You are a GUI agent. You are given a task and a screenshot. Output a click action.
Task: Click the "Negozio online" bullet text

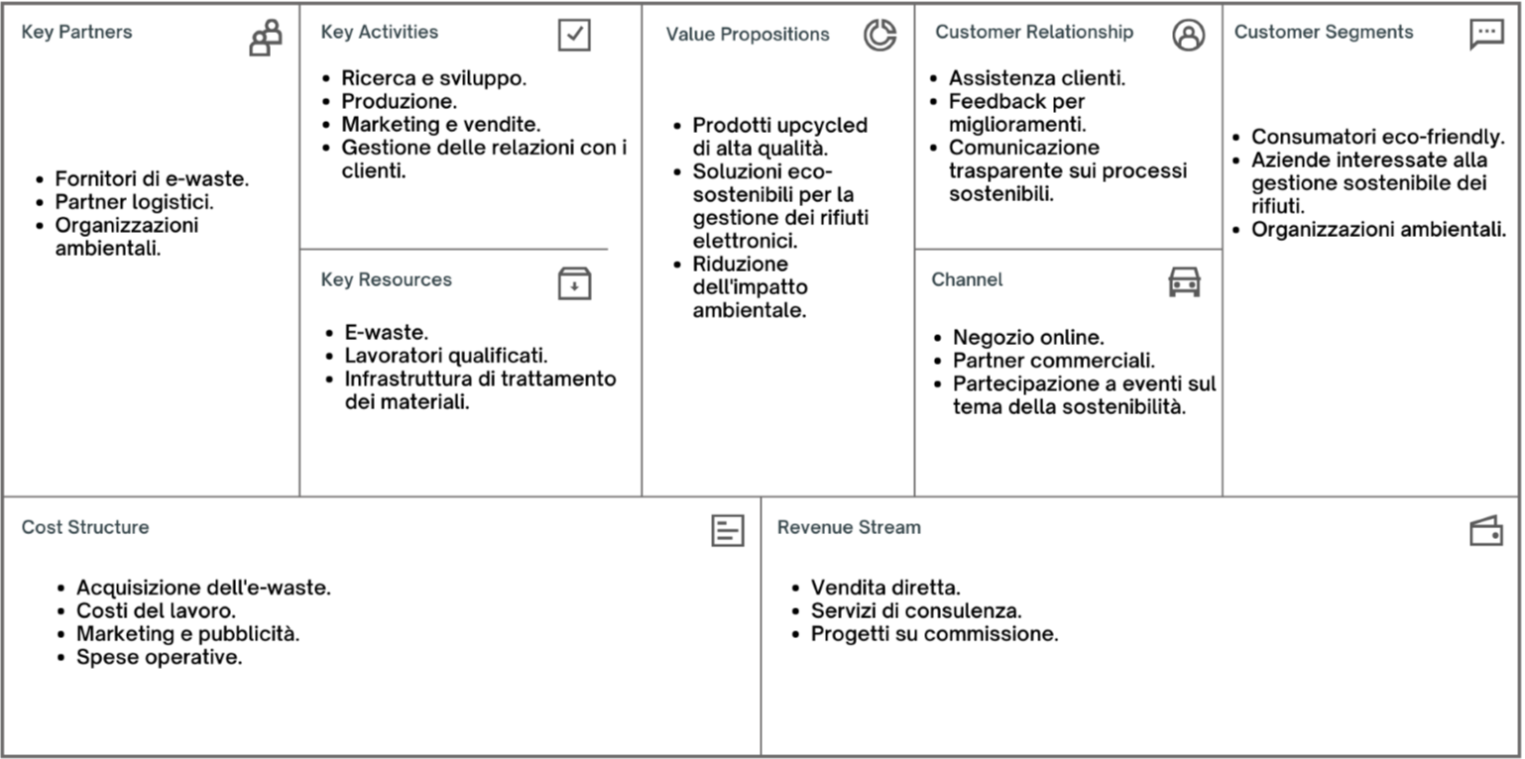(x=1028, y=338)
